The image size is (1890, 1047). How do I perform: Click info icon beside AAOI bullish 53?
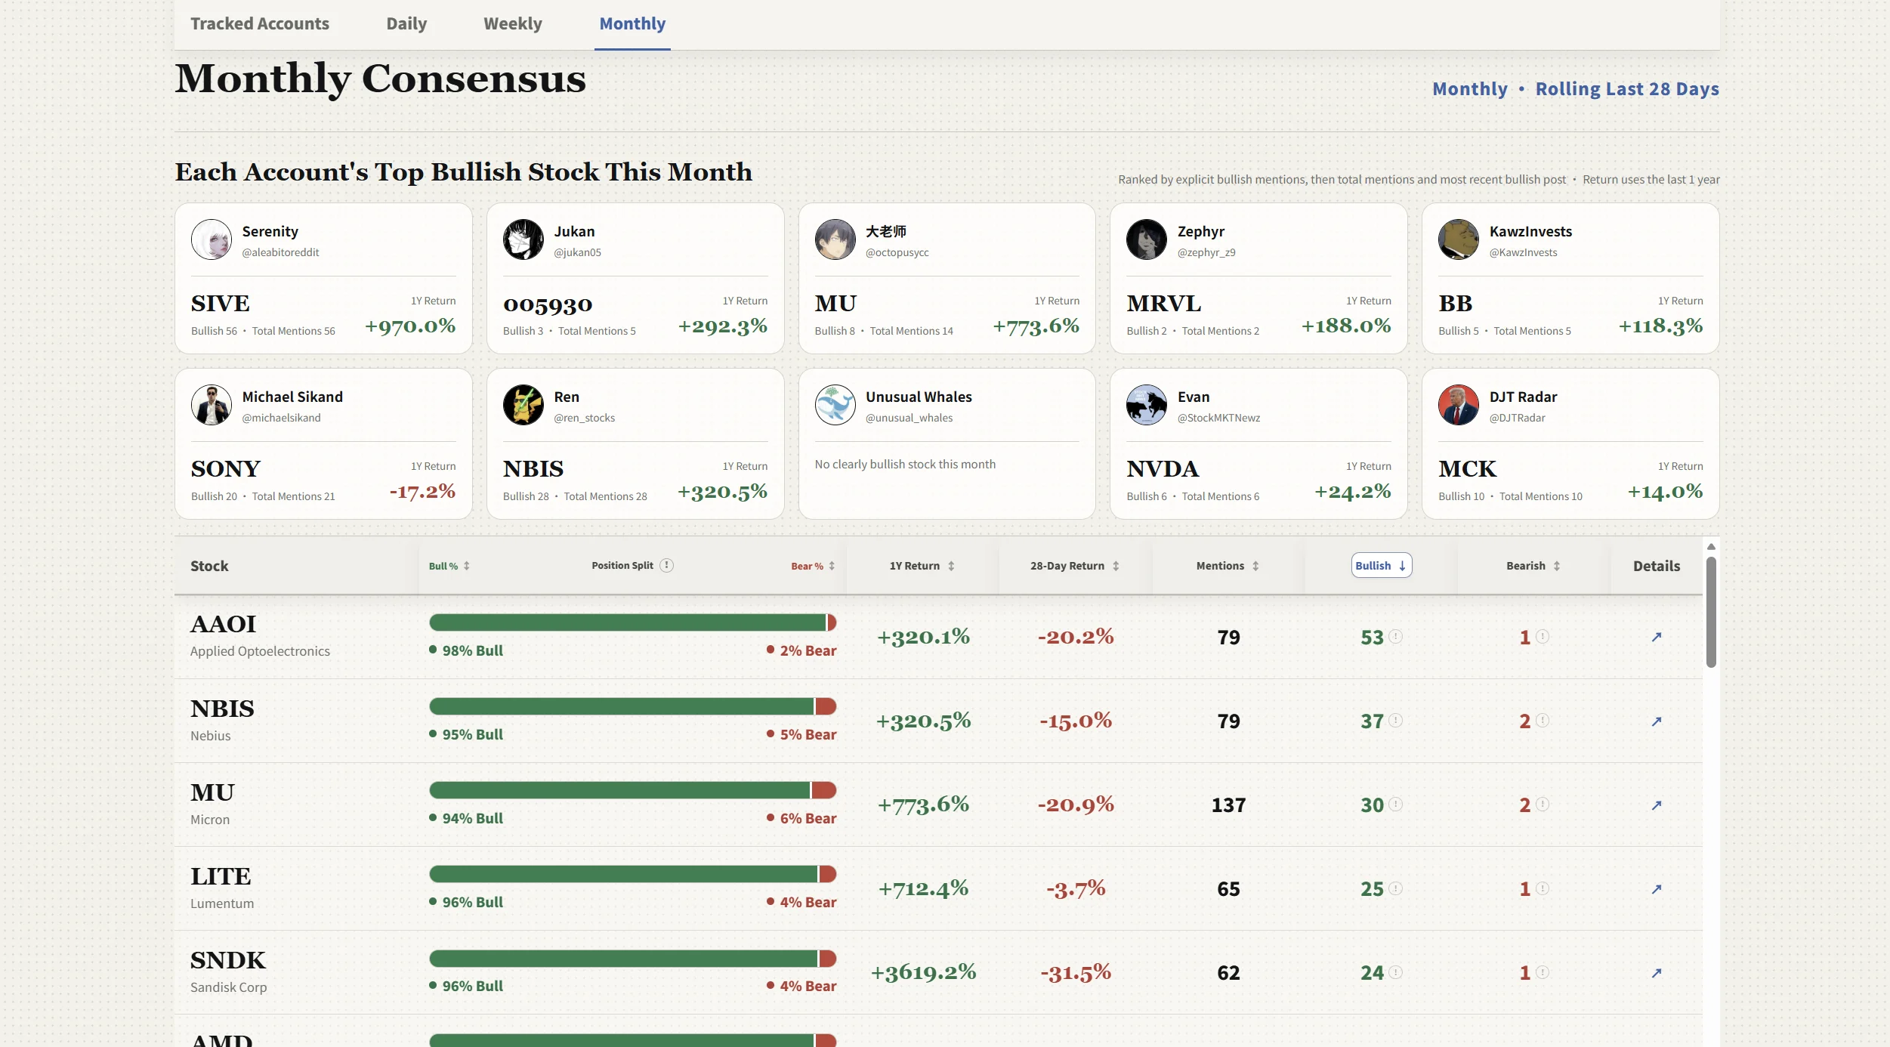pos(1396,637)
